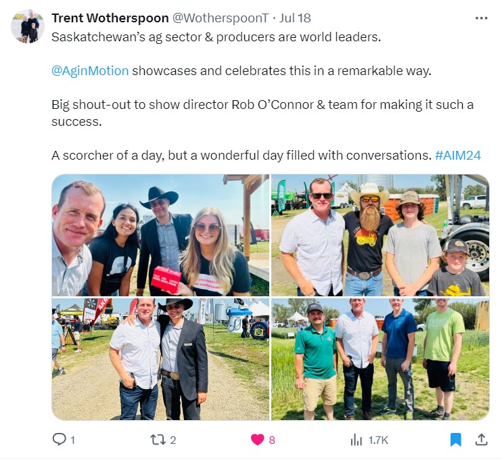This screenshot has width=502, height=460.
Task: Toggle the pink heart like icon
Action: point(257,440)
